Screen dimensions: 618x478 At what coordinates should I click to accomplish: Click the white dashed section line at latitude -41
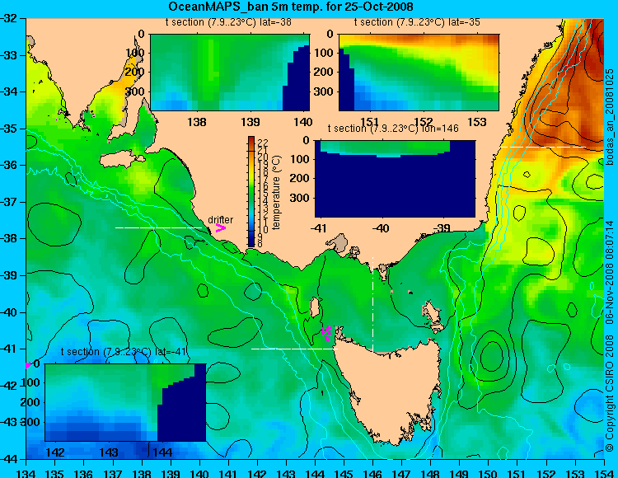(x=294, y=349)
